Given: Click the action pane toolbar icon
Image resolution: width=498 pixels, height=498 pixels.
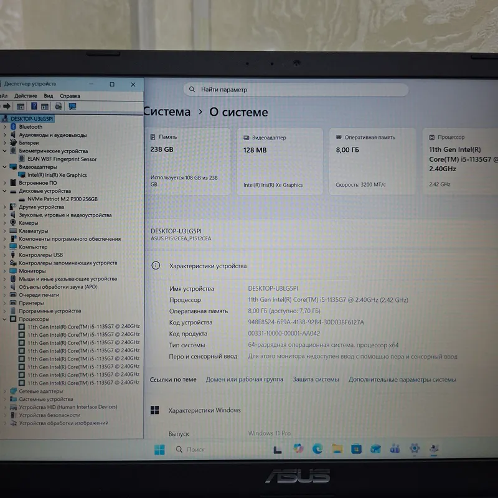Looking at the screenshot, I should tap(45, 106).
